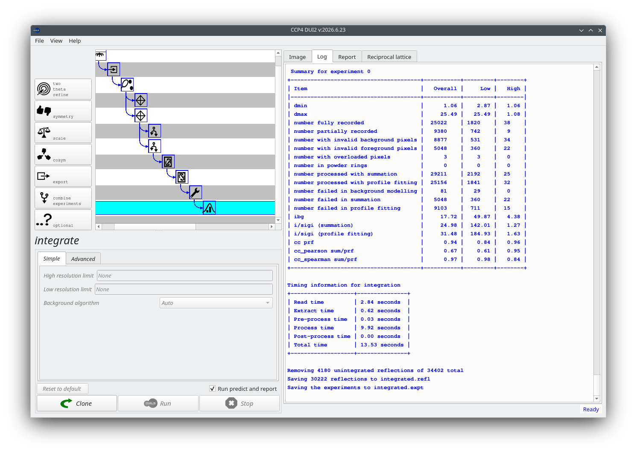Select the root node of the step tree
The image size is (637, 454).
point(100,55)
